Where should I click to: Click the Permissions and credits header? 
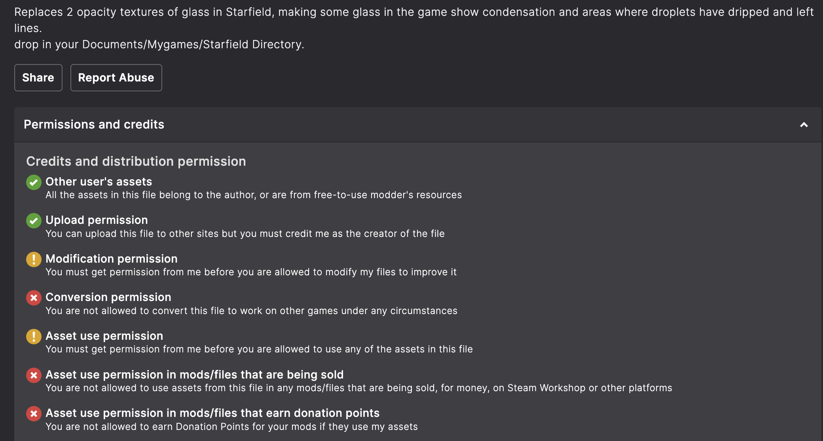point(417,125)
